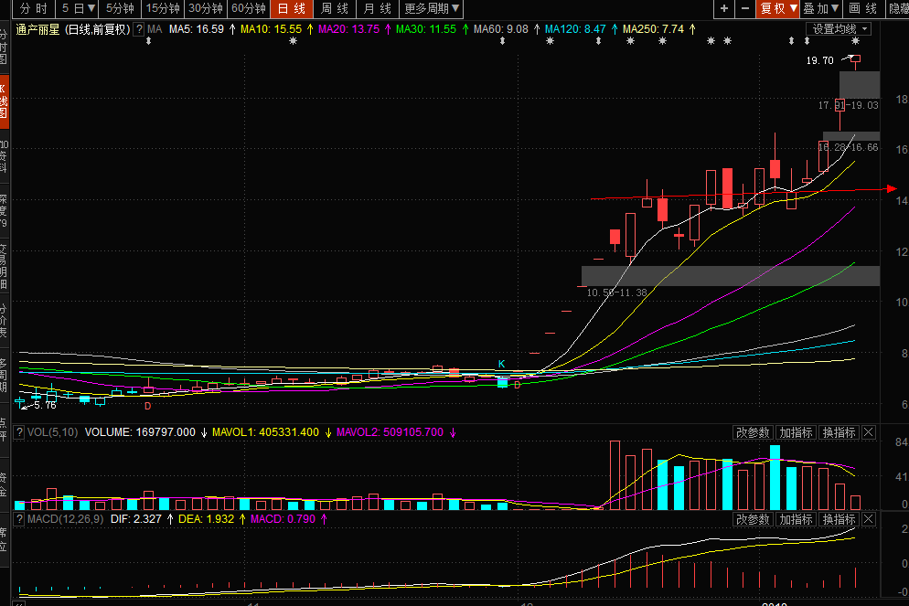Expand the 更多周期 dropdown
The height and width of the screenshot is (606, 909).
[x=432, y=9]
